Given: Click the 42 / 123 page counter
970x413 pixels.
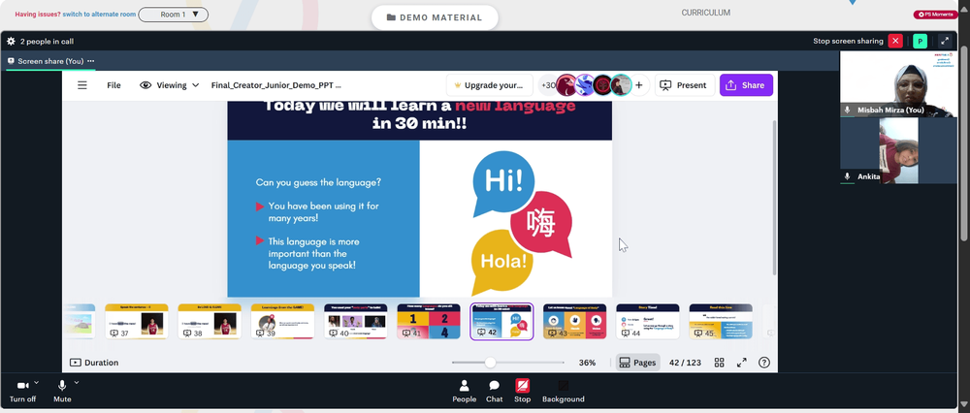Looking at the screenshot, I should [685, 363].
